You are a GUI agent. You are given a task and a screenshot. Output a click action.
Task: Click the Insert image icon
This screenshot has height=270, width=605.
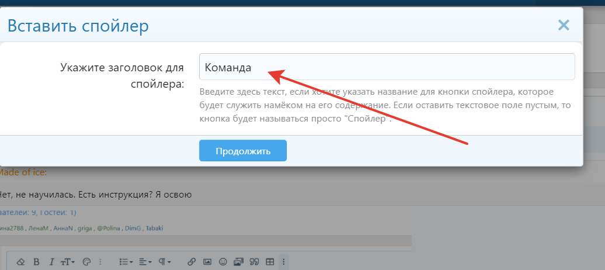(x=207, y=262)
